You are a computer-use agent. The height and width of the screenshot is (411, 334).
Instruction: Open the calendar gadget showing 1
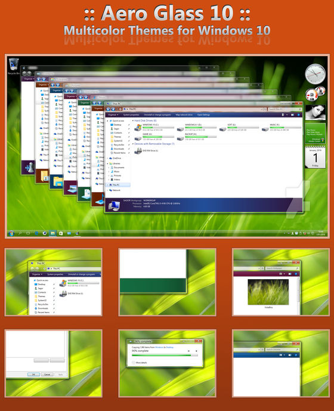pyautogui.click(x=315, y=157)
